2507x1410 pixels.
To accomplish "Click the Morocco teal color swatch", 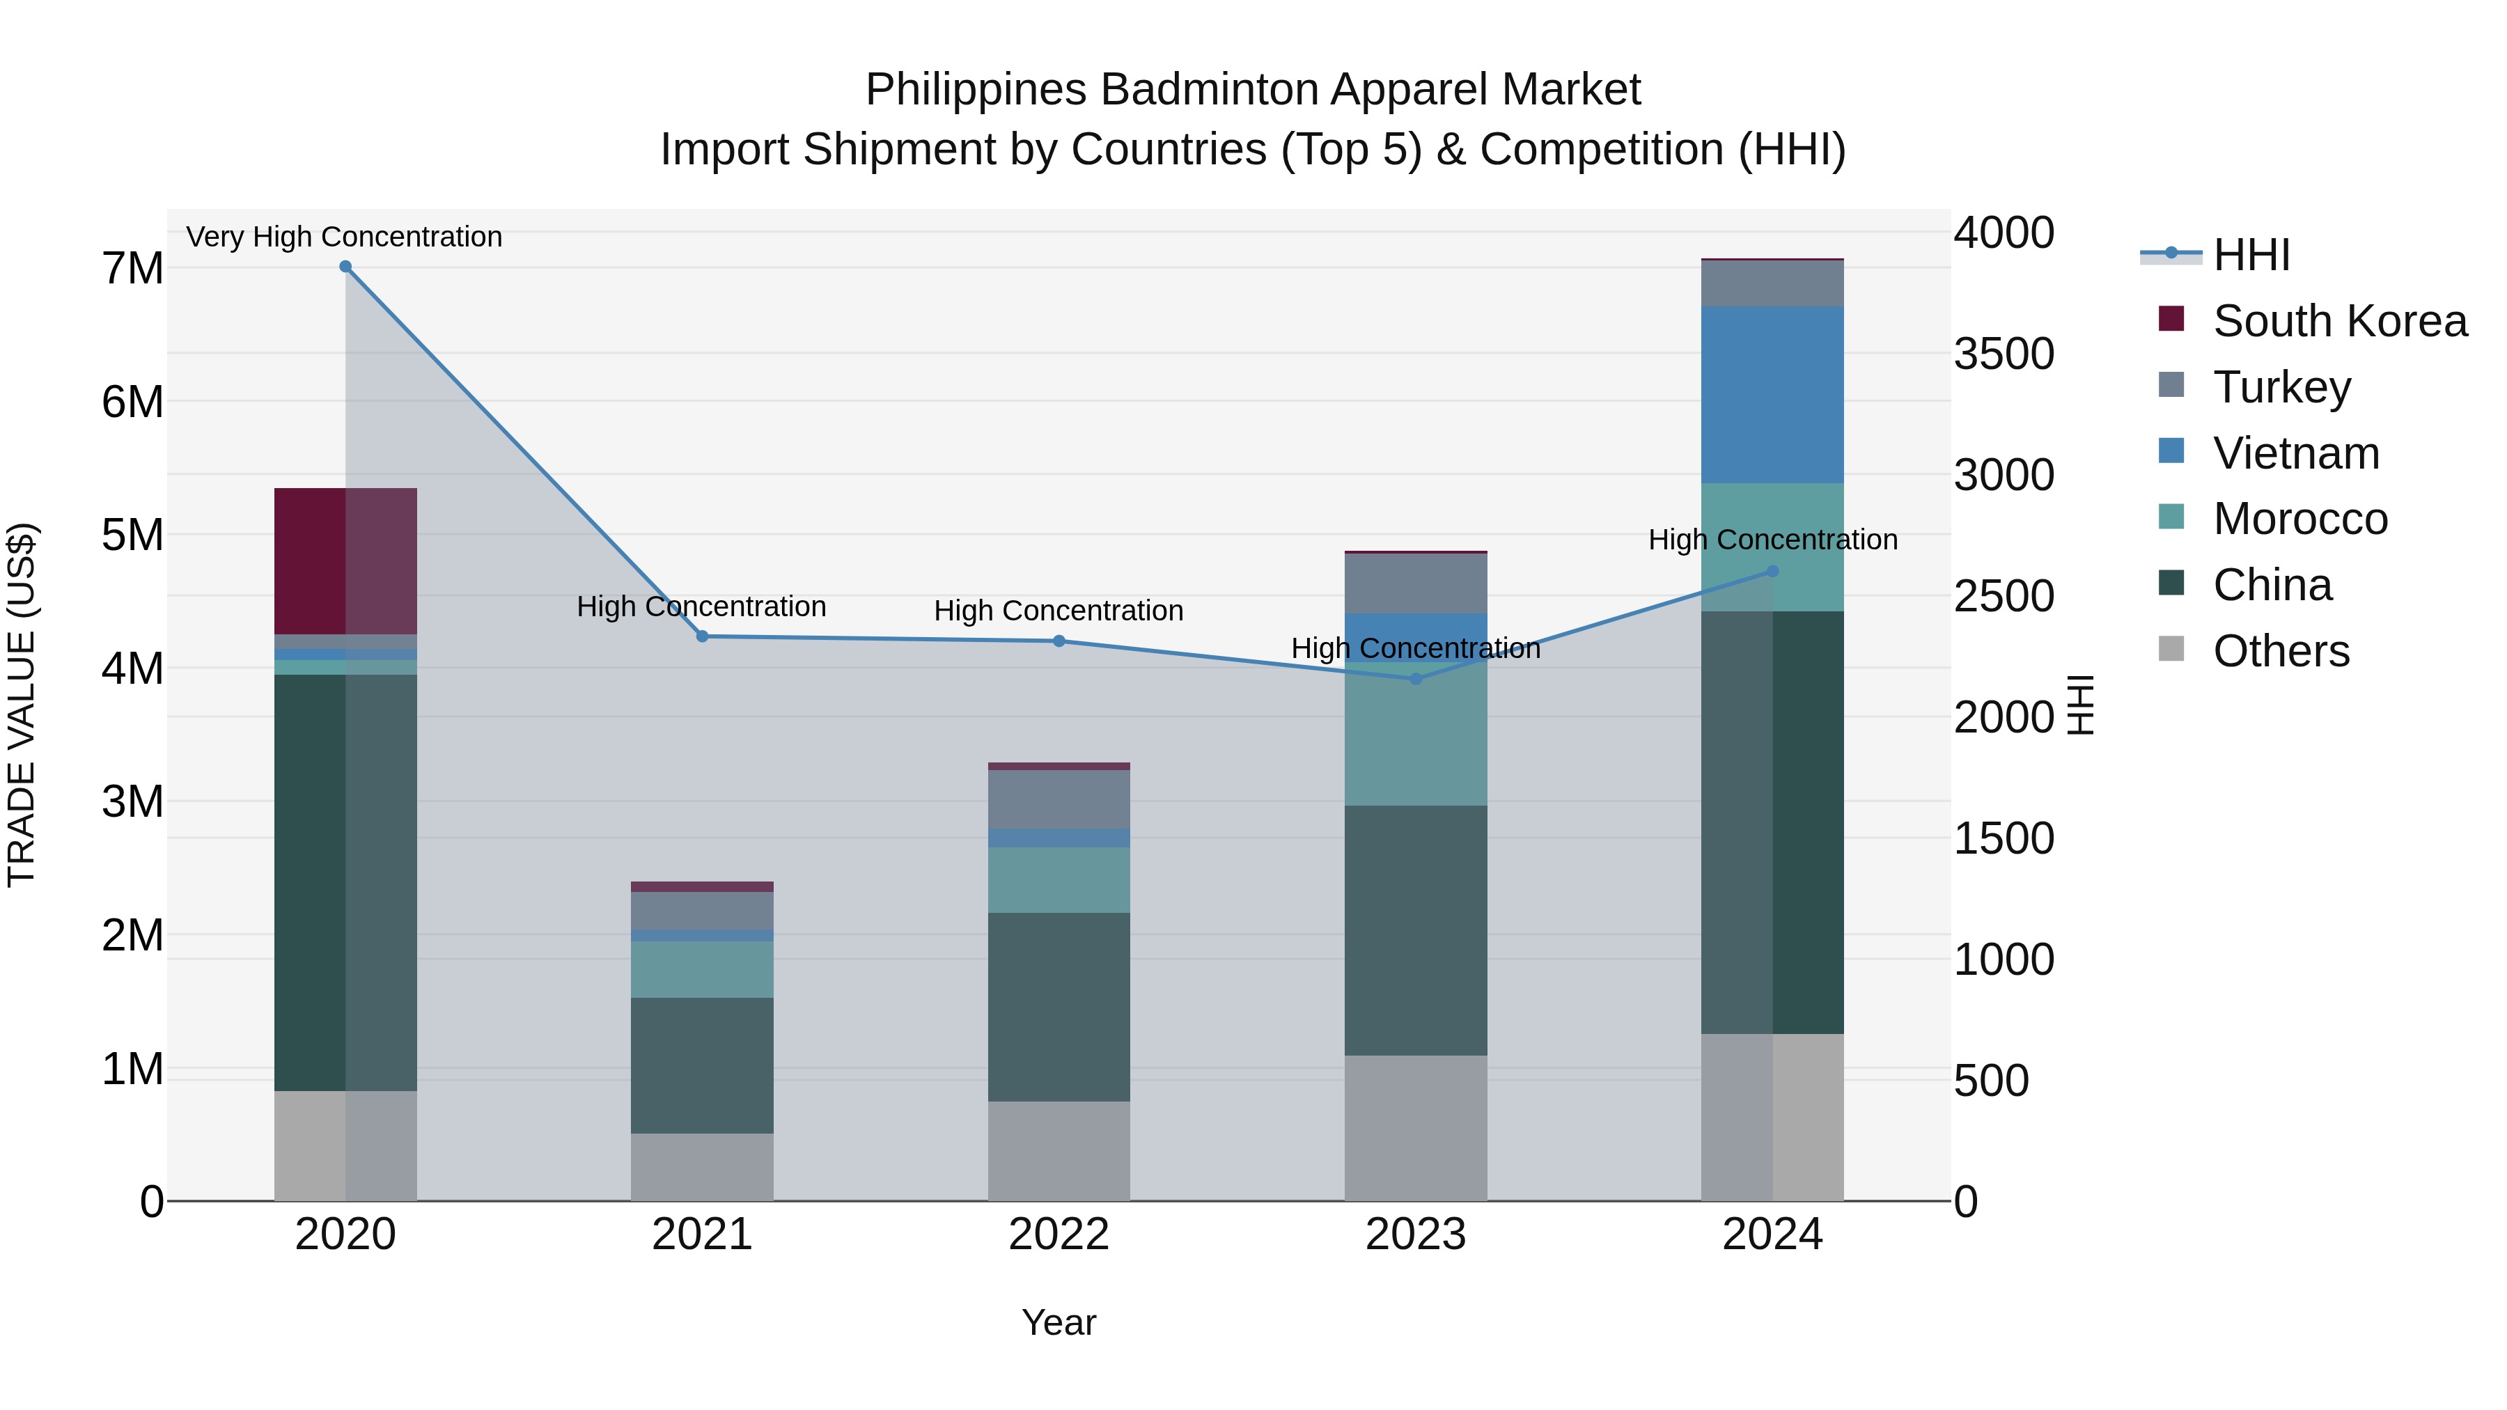I will point(2171,517).
